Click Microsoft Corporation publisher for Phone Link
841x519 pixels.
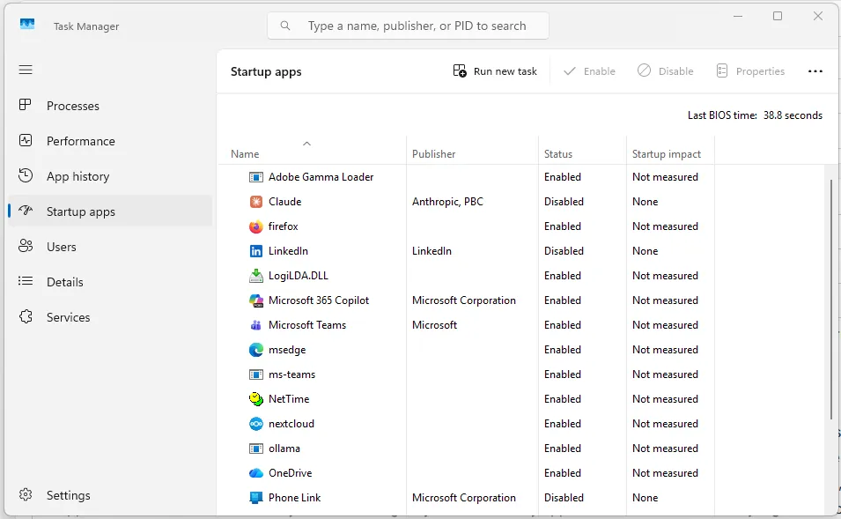tap(464, 498)
